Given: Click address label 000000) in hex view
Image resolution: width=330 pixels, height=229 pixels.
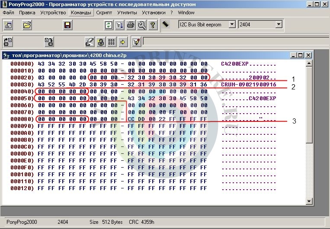Looking at the screenshot, I should point(22,64).
